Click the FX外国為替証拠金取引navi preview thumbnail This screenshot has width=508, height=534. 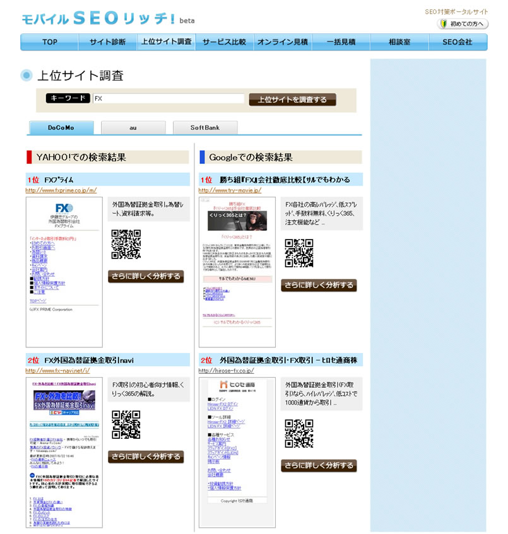(64, 452)
